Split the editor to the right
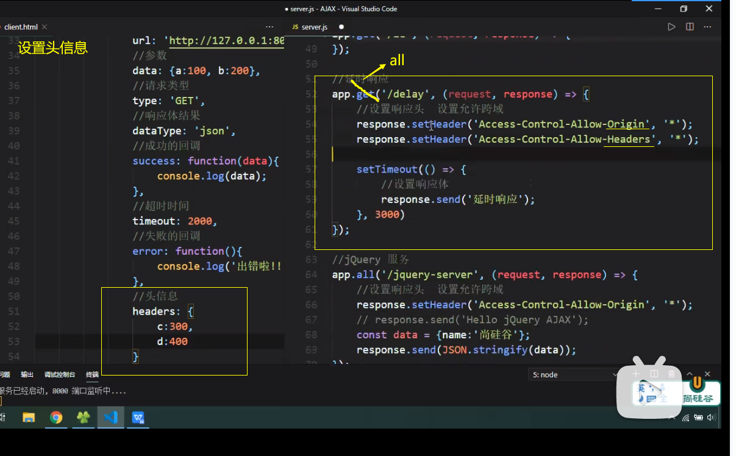 (x=690, y=27)
